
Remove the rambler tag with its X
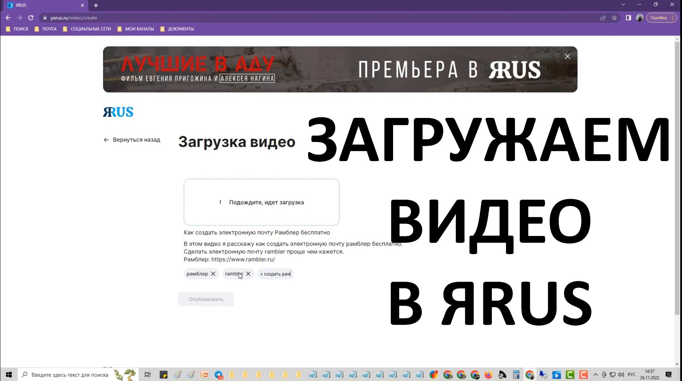(x=248, y=274)
